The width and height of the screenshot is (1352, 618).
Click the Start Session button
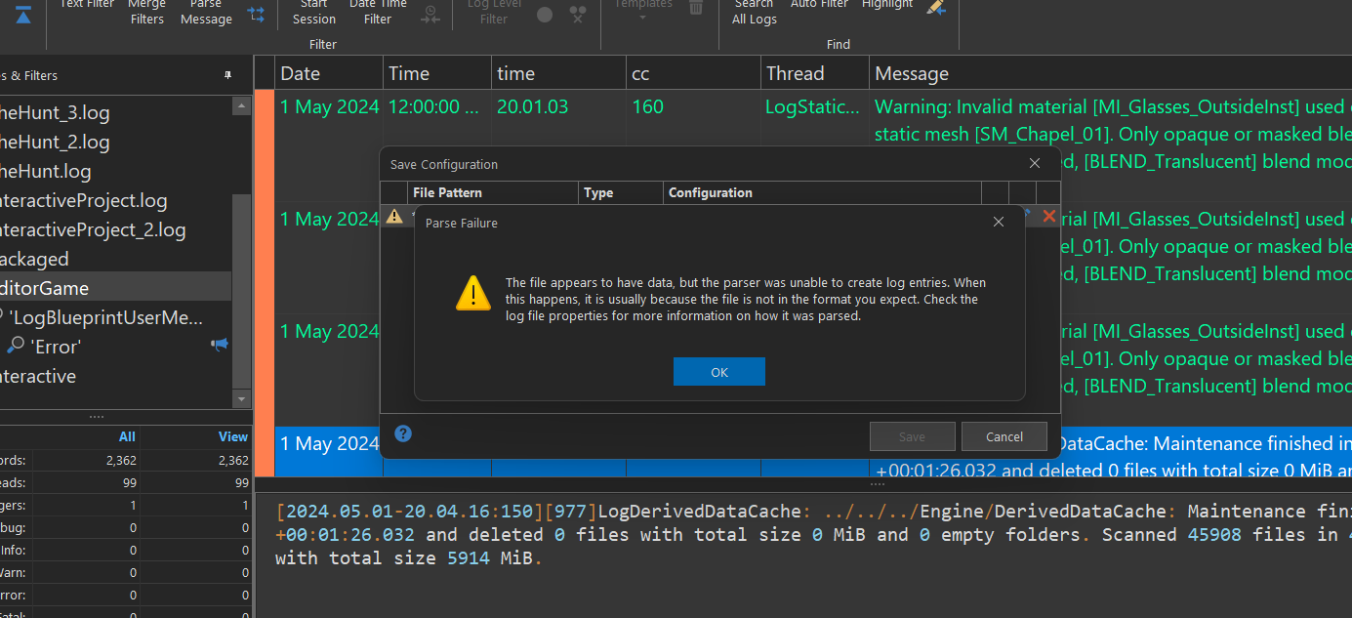coord(314,11)
